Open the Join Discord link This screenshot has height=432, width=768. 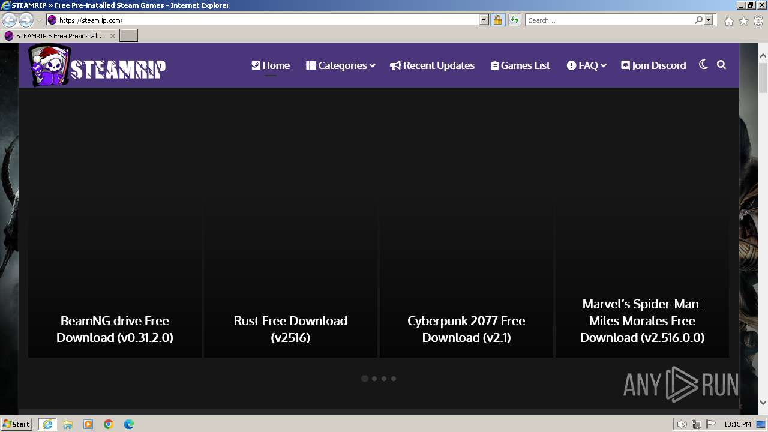click(x=653, y=65)
